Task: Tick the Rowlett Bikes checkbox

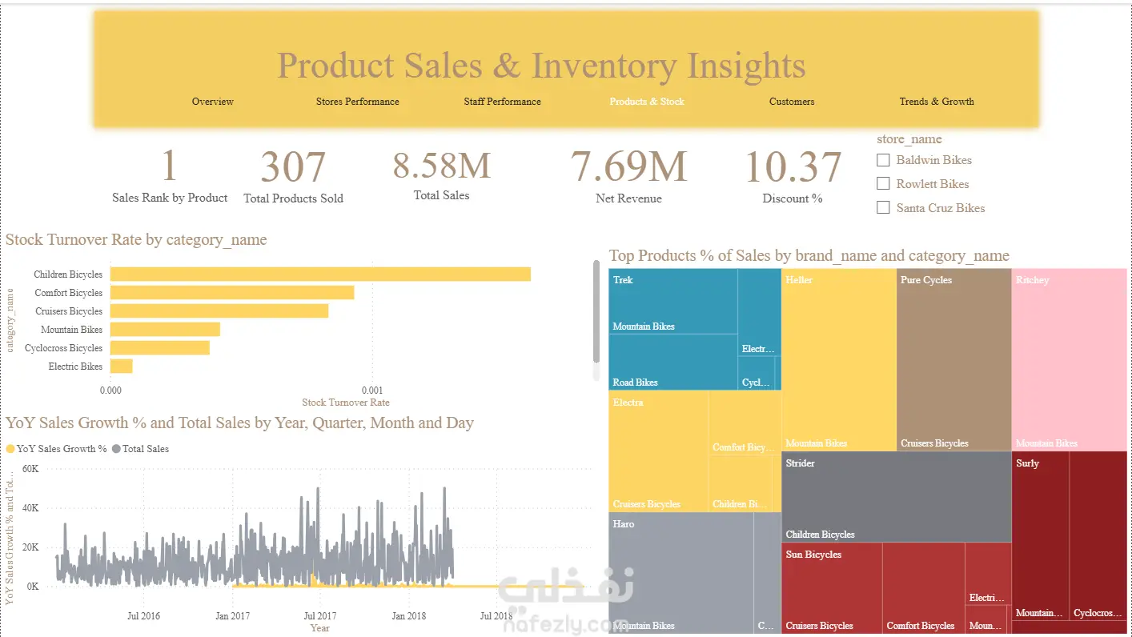Action: pos(883,184)
